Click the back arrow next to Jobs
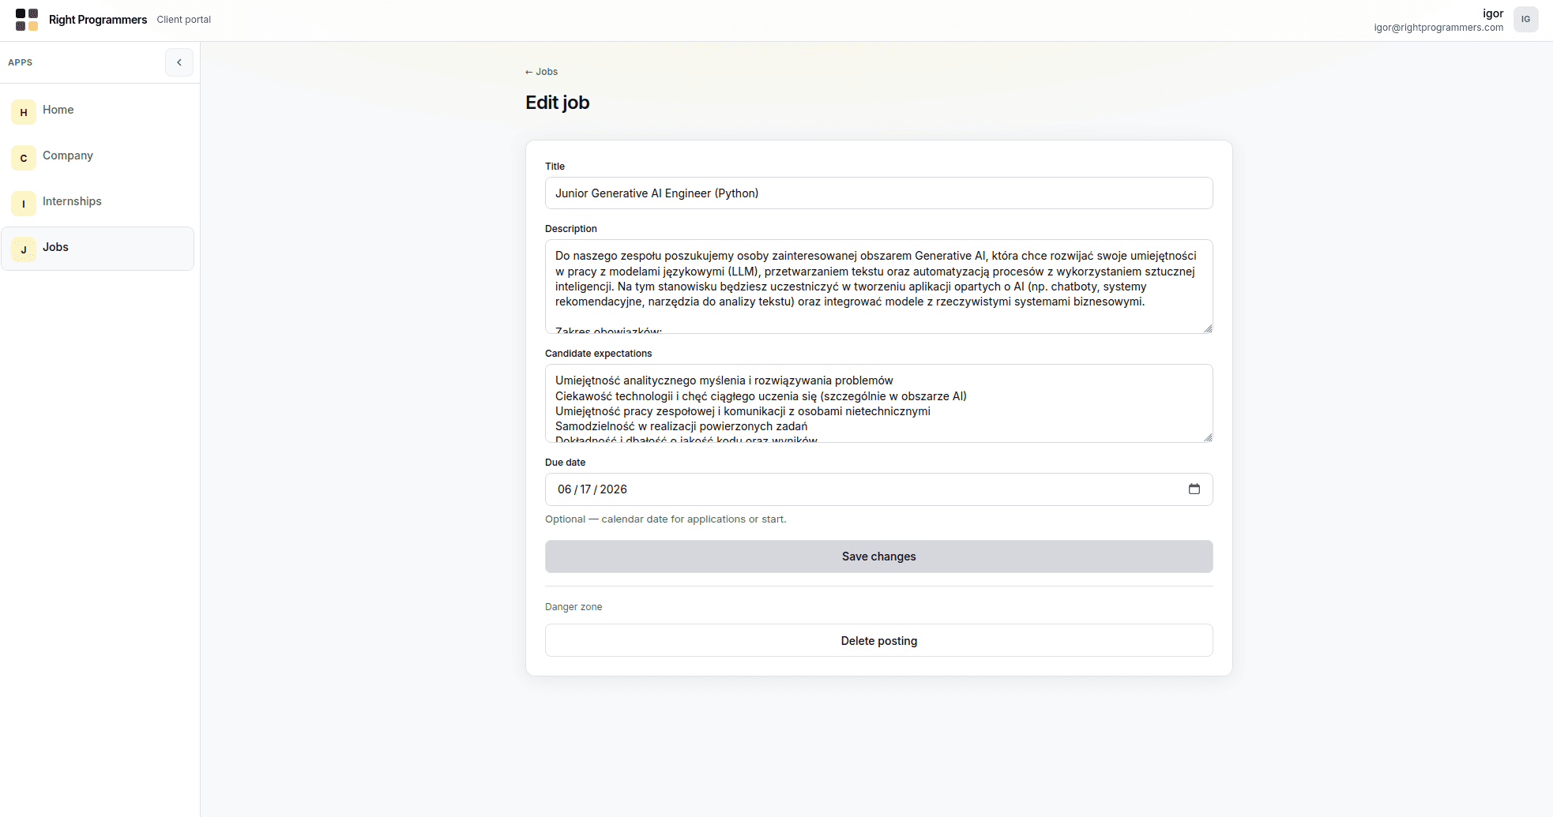 [x=528, y=71]
